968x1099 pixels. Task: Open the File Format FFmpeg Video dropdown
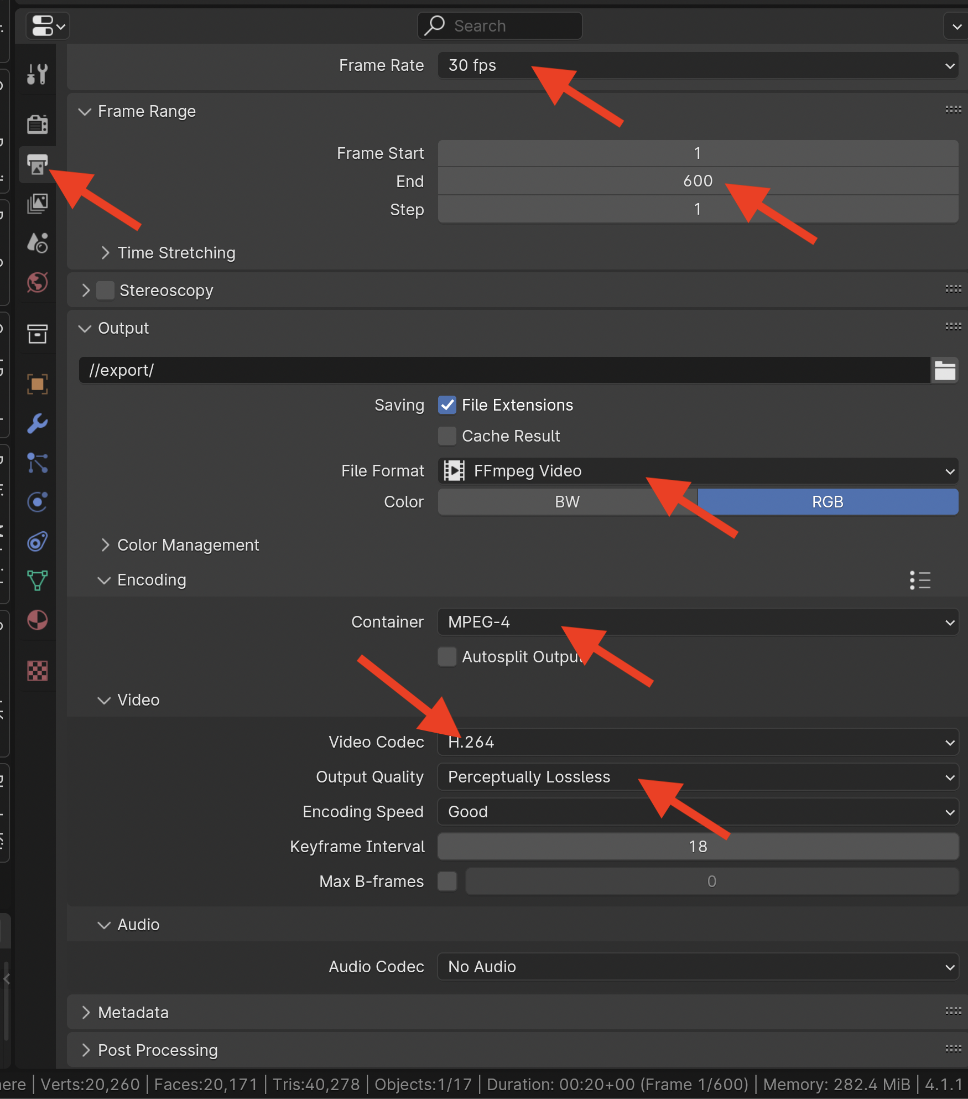pyautogui.click(x=698, y=471)
